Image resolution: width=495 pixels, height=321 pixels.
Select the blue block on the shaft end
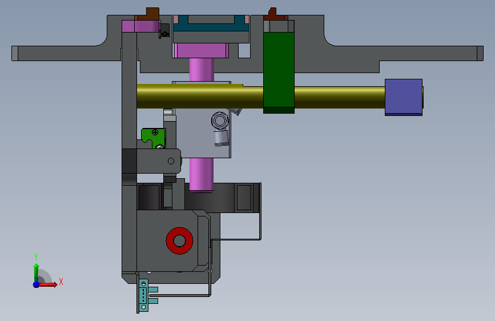[x=404, y=97]
